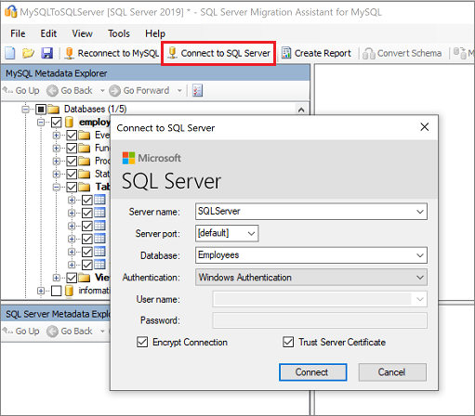The width and height of the screenshot is (475, 416).
Task: Click the scroll-up arrow in MySQL explorer tree
Action: tap(301, 110)
